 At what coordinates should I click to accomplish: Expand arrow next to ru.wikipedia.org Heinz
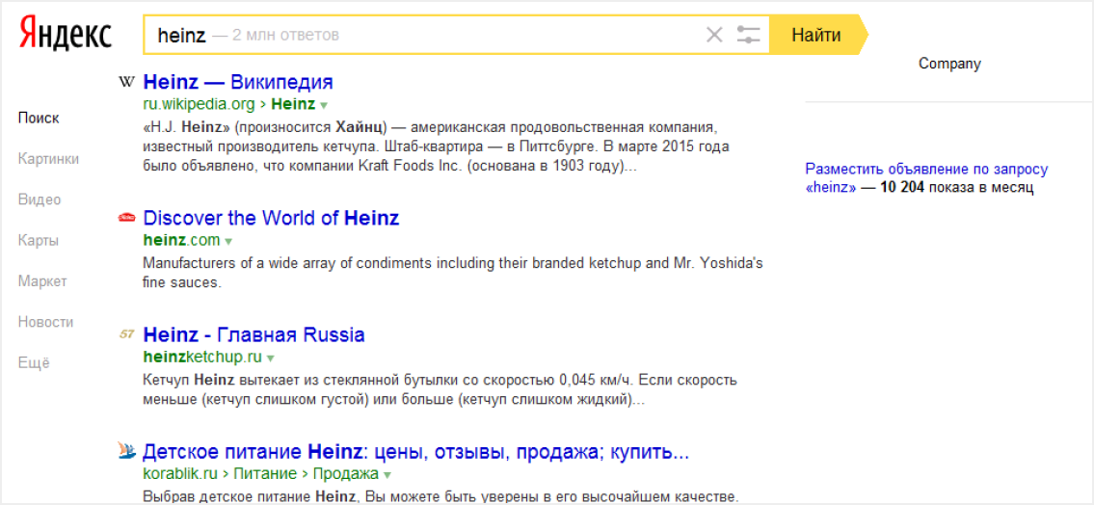pyautogui.click(x=324, y=105)
